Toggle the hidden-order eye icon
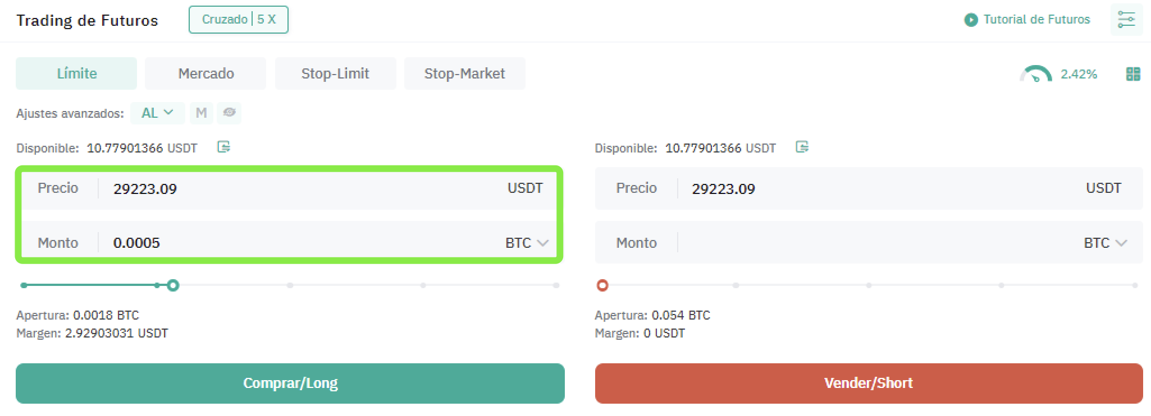Image resolution: width=1151 pixels, height=416 pixels. pos(229,113)
